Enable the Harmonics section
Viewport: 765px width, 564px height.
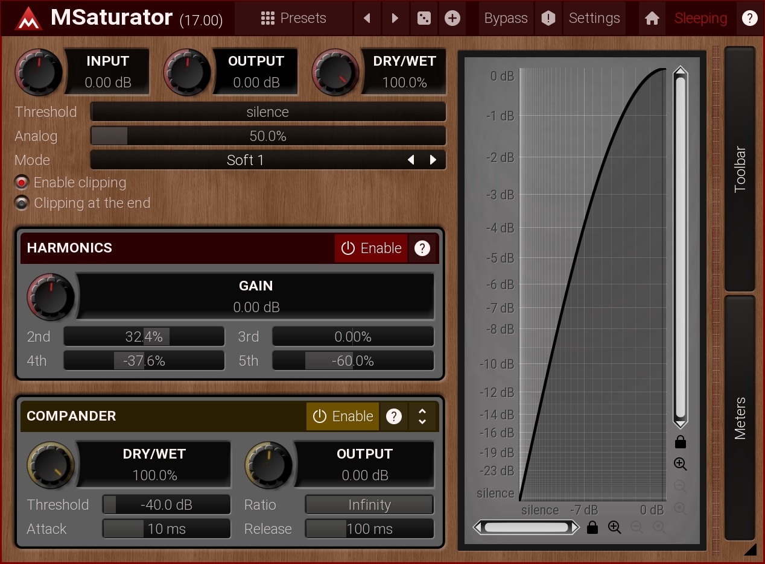tap(371, 248)
